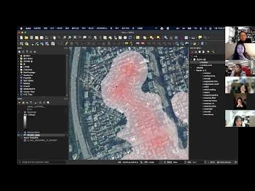Expand the Volumes folder in Browser
The image size is (255, 191).
point(19,70)
